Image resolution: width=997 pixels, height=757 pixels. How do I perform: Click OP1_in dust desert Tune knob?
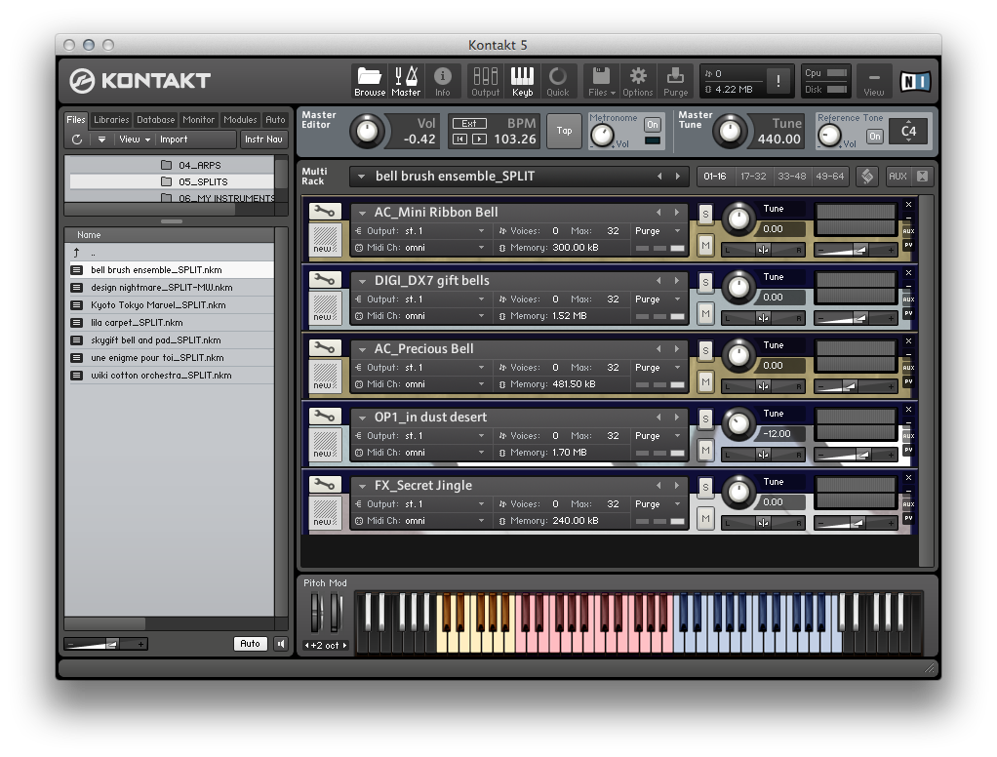point(738,424)
